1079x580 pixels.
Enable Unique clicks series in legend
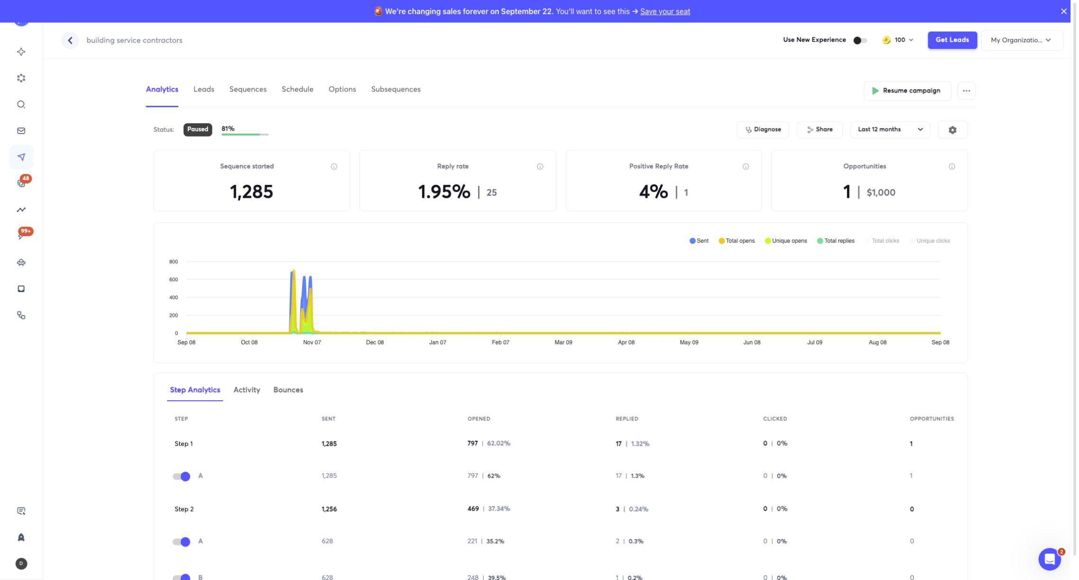[930, 241]
